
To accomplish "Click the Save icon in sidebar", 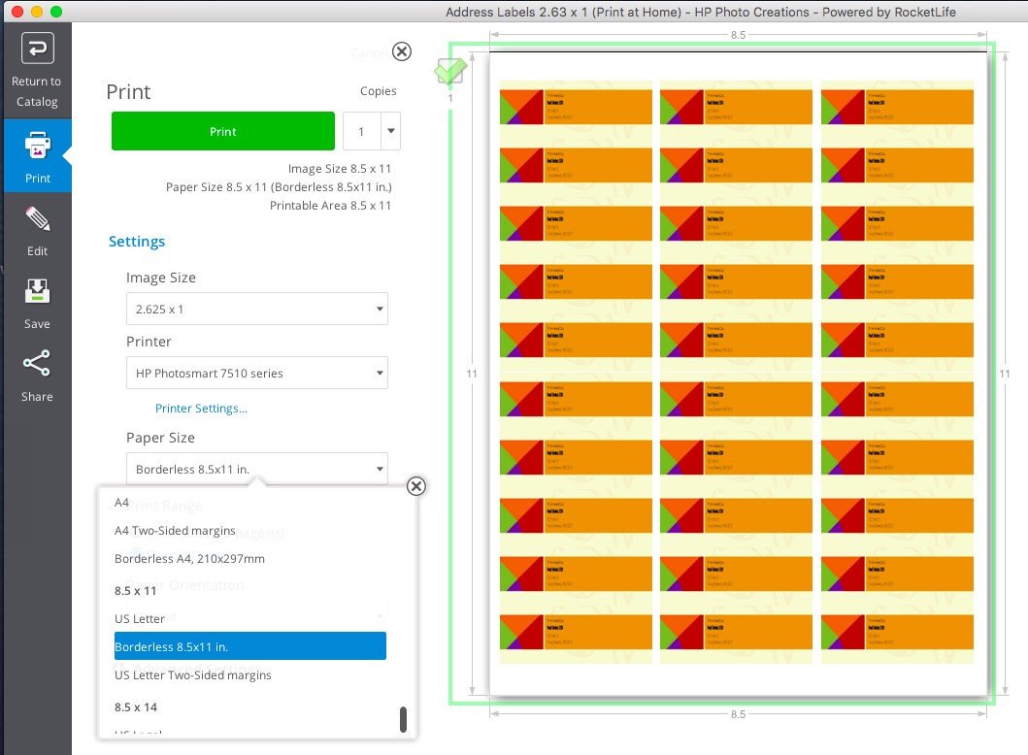I will 37,292.
